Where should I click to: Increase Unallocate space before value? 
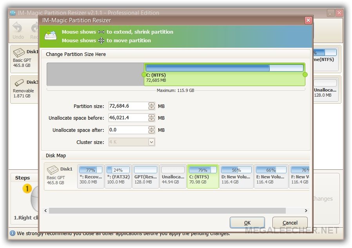click(152, 116)
